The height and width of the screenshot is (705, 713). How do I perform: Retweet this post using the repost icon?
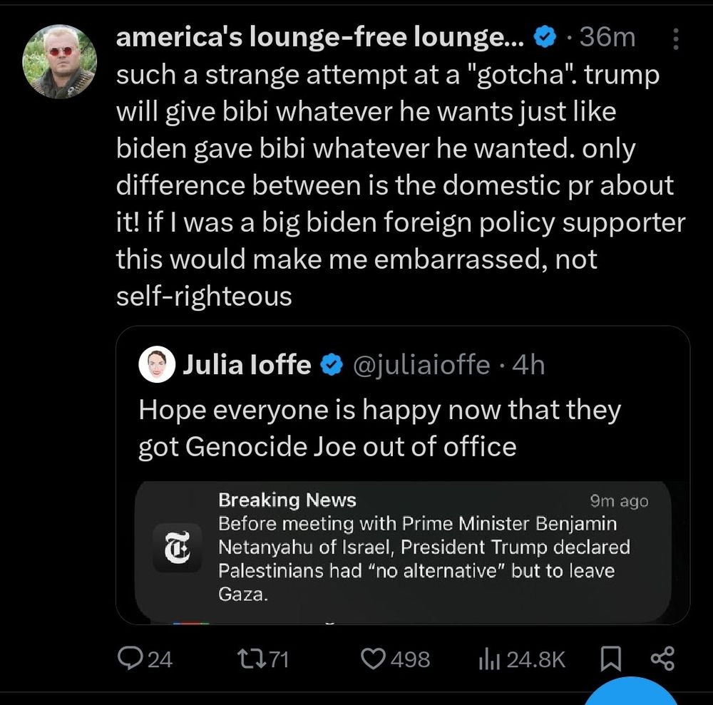tap(250, 659)
